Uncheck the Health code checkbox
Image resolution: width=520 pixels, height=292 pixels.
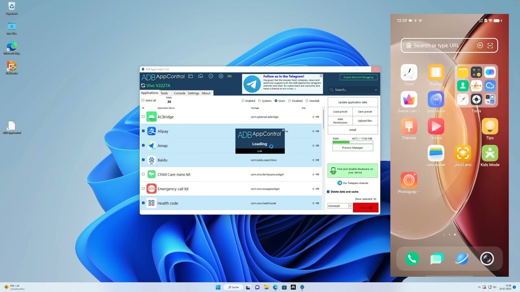(x=143, y=203)
